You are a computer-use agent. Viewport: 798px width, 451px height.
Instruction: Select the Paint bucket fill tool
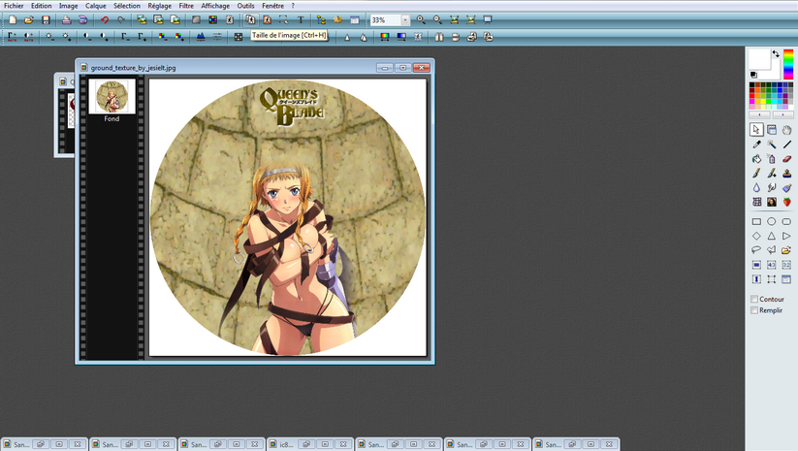click(756, 159)
